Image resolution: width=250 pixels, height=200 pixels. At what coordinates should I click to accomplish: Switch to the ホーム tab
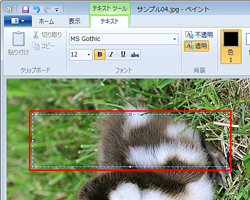coord(46,21)
